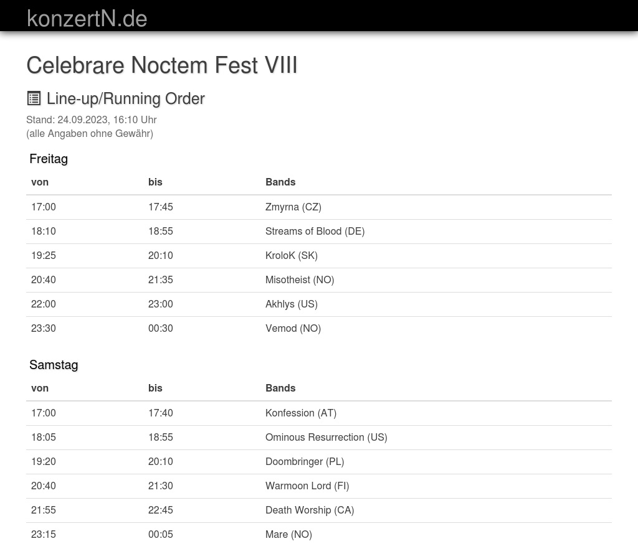Screen dimensions: 638x559
Task: Click the Bands column header under Freitag
Action: (x=280, y=182)
